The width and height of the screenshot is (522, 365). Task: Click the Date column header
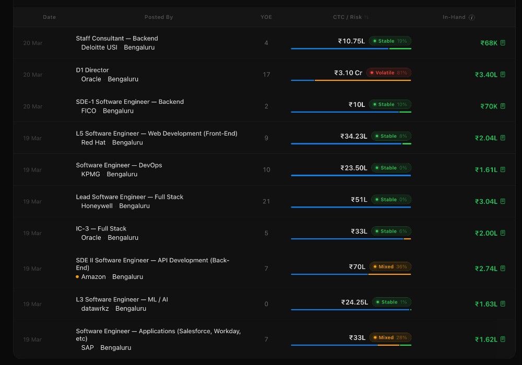[x=49, y=17]
